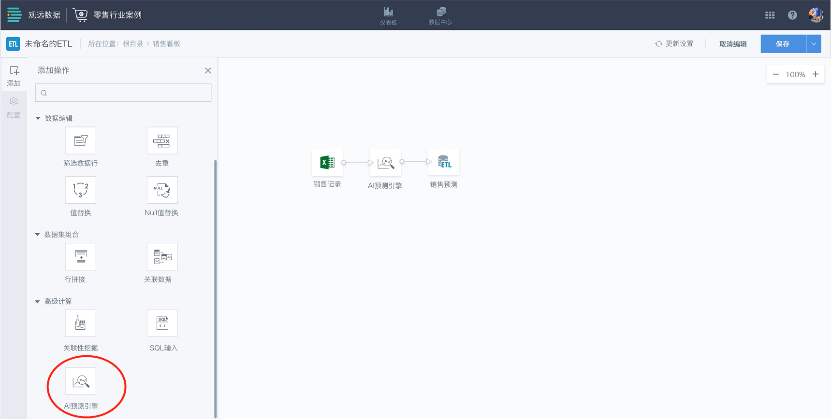Collapse the 数据集组合 section
Viewport: 831px width, 419px height.
tap(37, 235)
